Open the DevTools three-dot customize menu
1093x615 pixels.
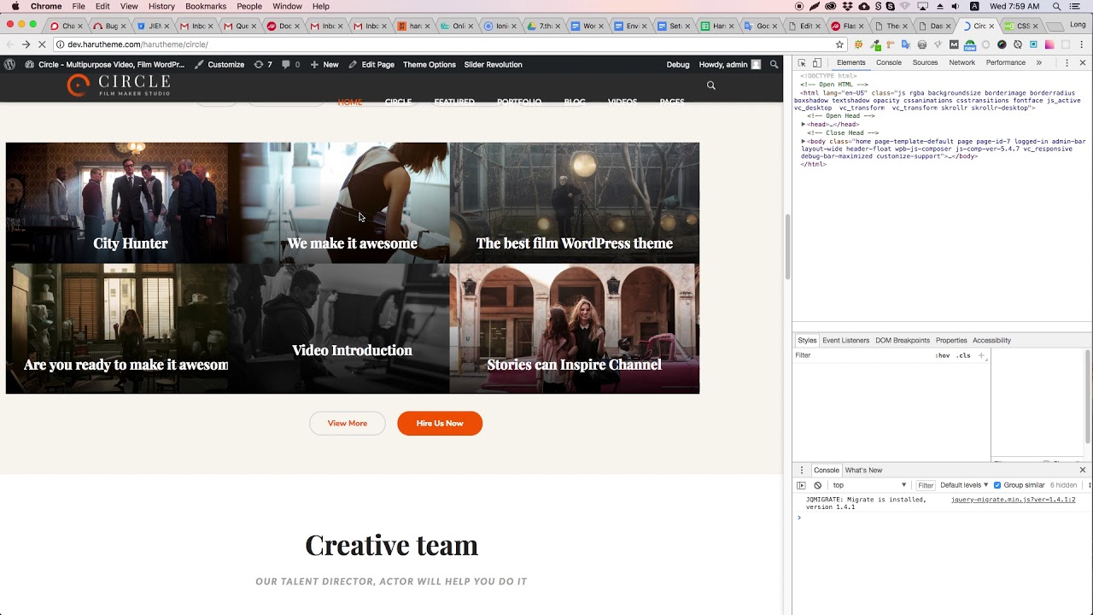tap(1067, 62)
